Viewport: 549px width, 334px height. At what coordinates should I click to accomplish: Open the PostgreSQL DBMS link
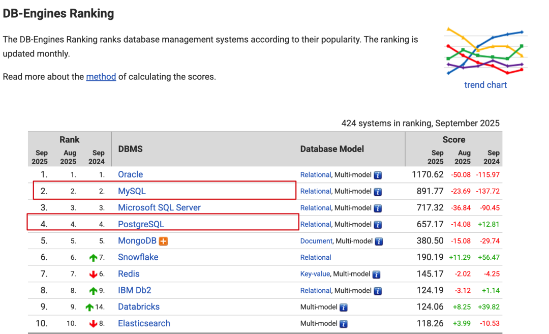tap(141, 224)
